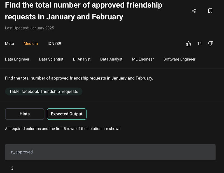Give the question a thumbs down
Image resolution: width=224 pixels, height=173 pixels.
click(x=211, y=44)
